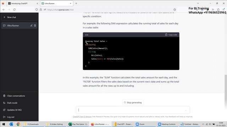Click the Firefox app menu icon
Image resolution: width=227 pixels, height=127 pixels.
pos(3,4)
